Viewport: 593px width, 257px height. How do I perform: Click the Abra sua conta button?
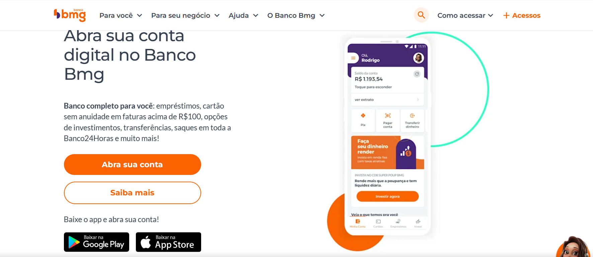[132, 165]
